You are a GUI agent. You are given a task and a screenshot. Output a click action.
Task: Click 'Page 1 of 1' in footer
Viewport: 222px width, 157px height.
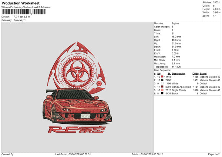214,154
